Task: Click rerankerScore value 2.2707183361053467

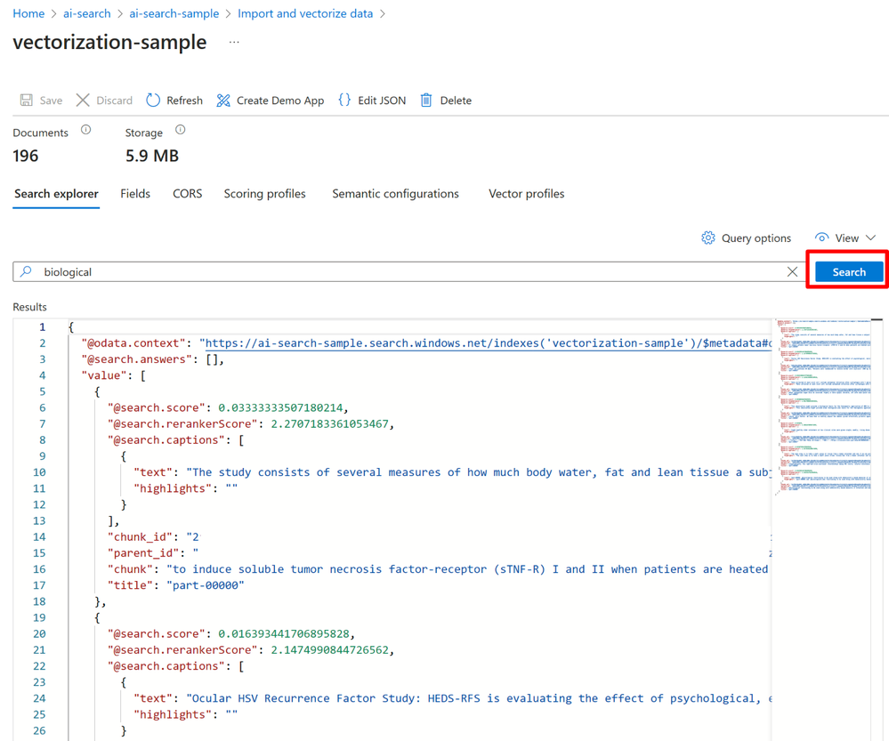Action: pos(329,424)
